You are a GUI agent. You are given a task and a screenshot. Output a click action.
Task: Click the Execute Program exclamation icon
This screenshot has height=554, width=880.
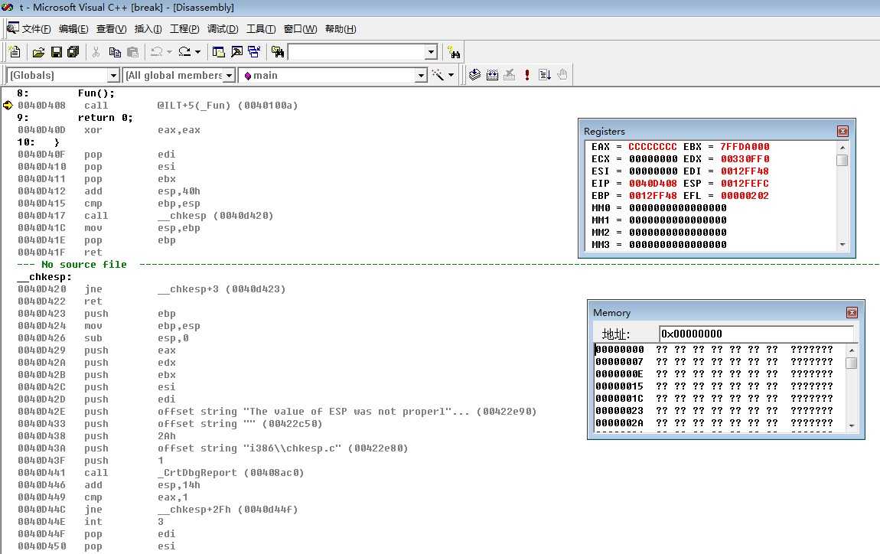click(x=527, y=75)
